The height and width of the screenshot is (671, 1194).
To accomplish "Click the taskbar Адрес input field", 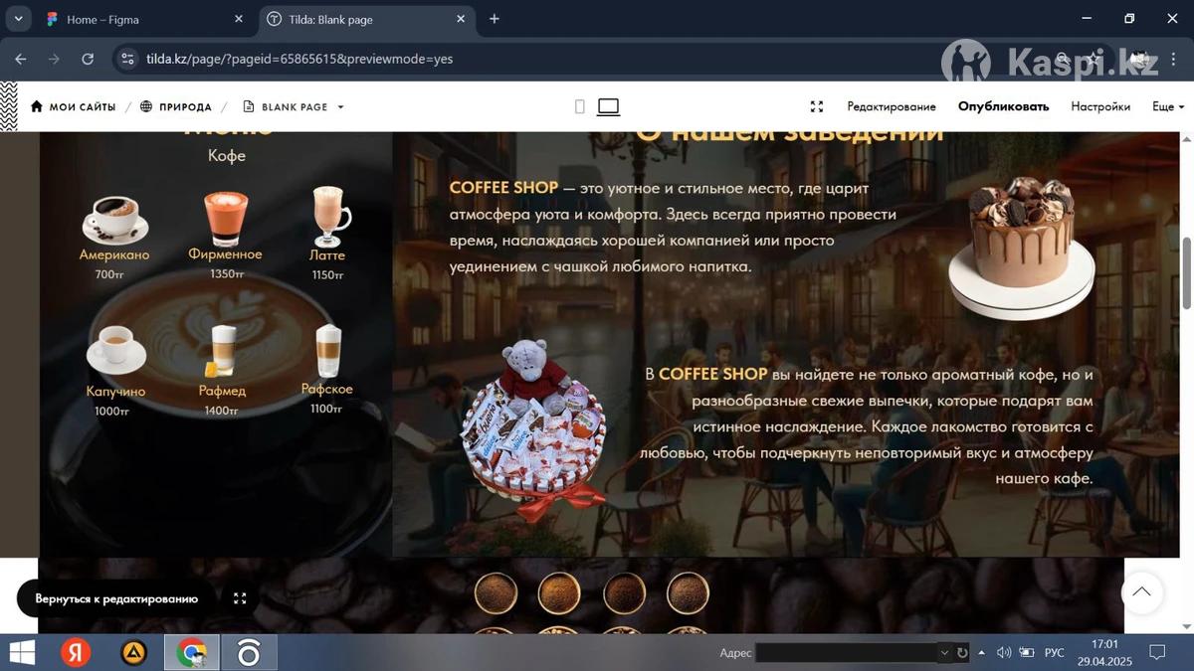I will [x=847, y=653].
